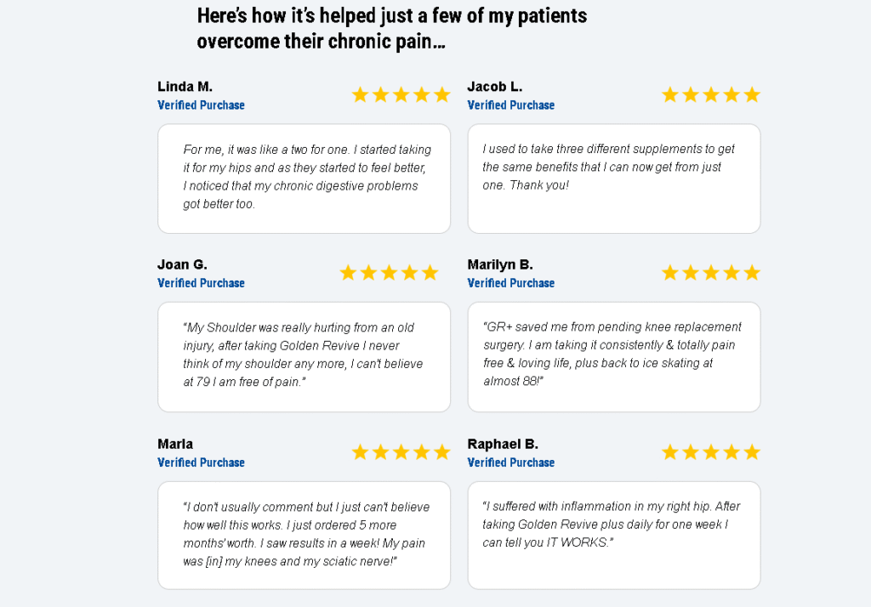Click Verified Purchase under Jacob L.
The height and width of the screenshot is (607, 871).
tap(511, 105)
